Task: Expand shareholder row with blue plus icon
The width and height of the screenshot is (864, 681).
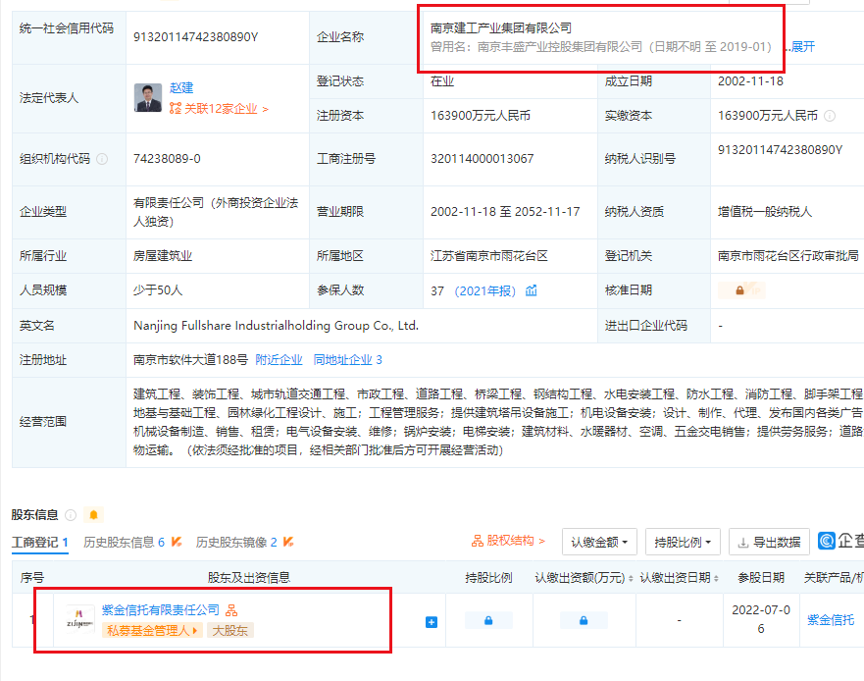Action: 432,622
